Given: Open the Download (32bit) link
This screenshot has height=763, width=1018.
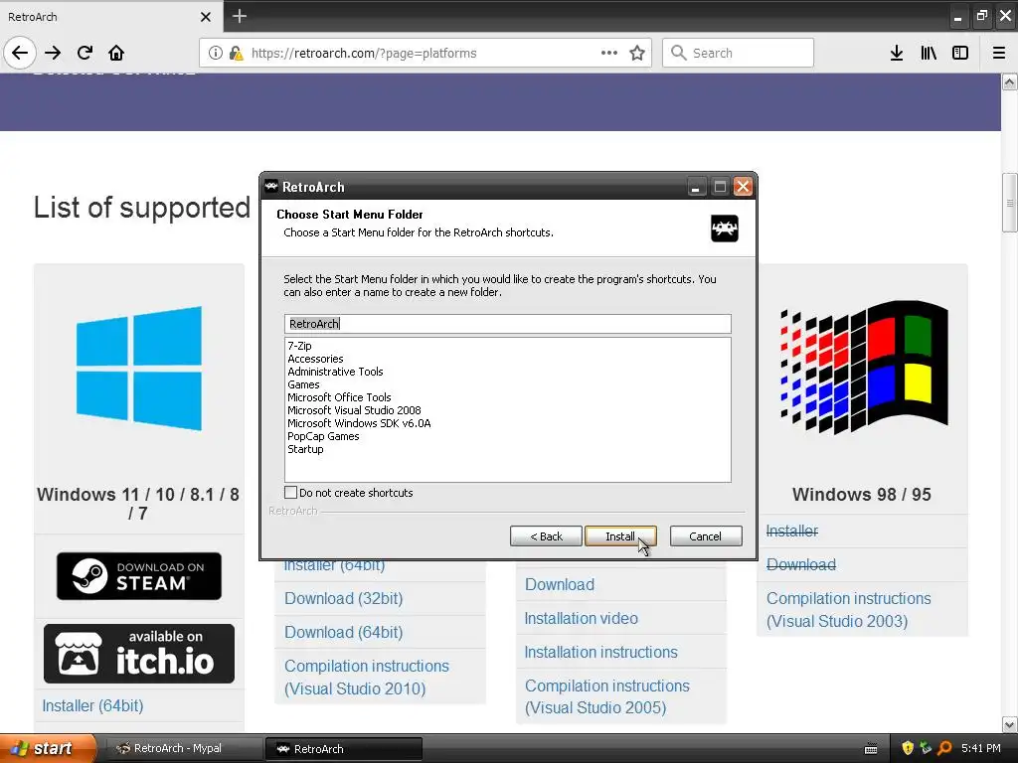Looking at the screenshot, I should coord(343,598).
